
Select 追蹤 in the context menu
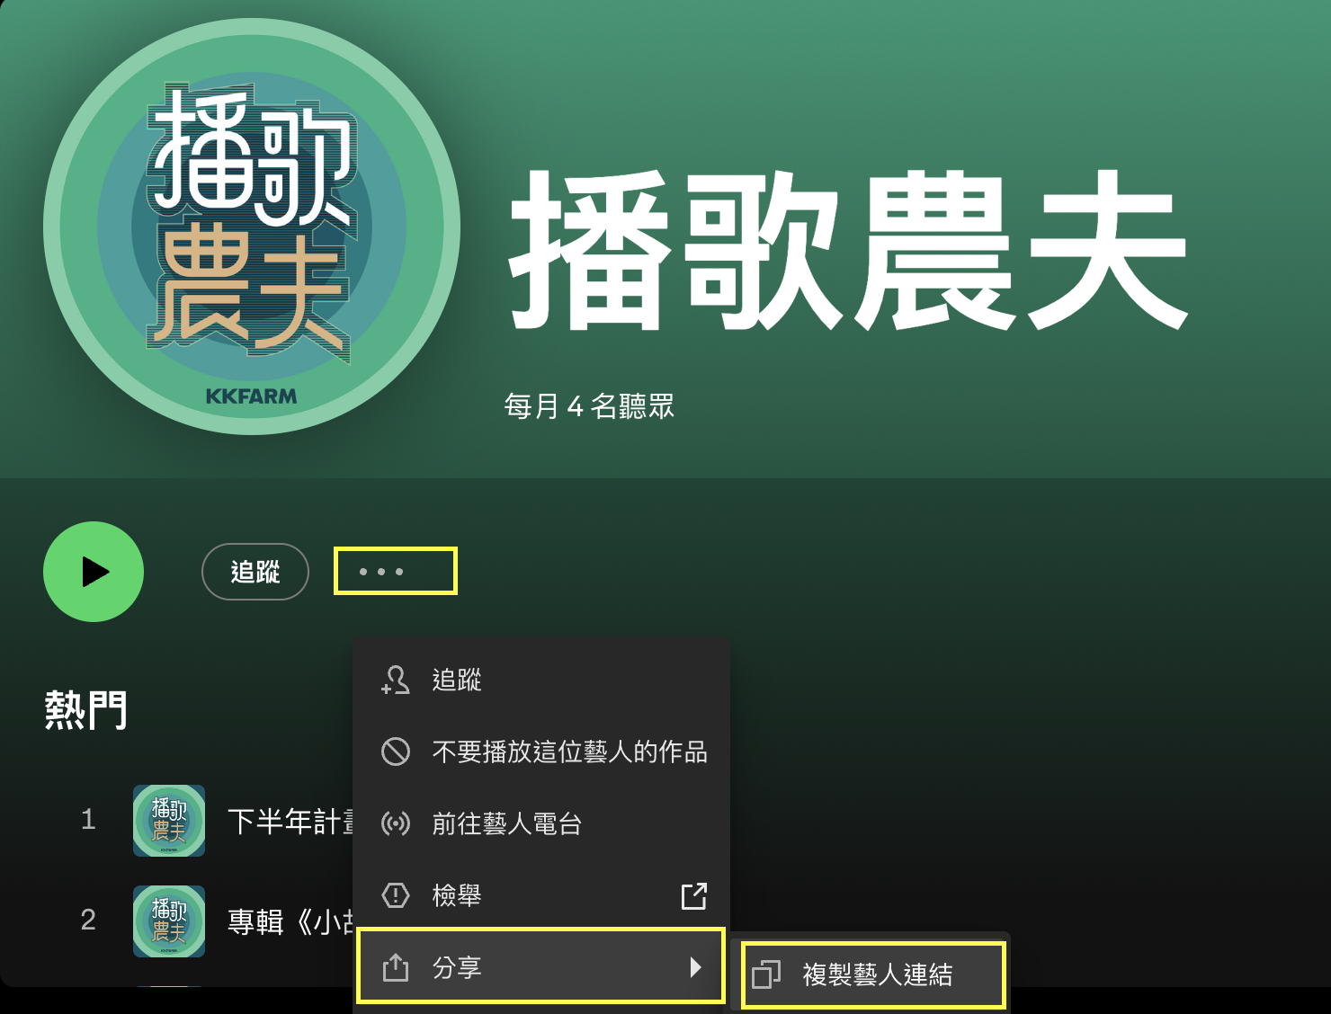541,680
